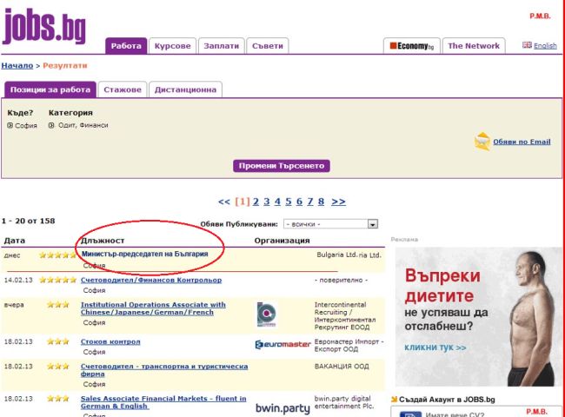Open the Работа tab
Viewport: 565px width, 417px height.
pyautogui.click(x=126, y=46)
